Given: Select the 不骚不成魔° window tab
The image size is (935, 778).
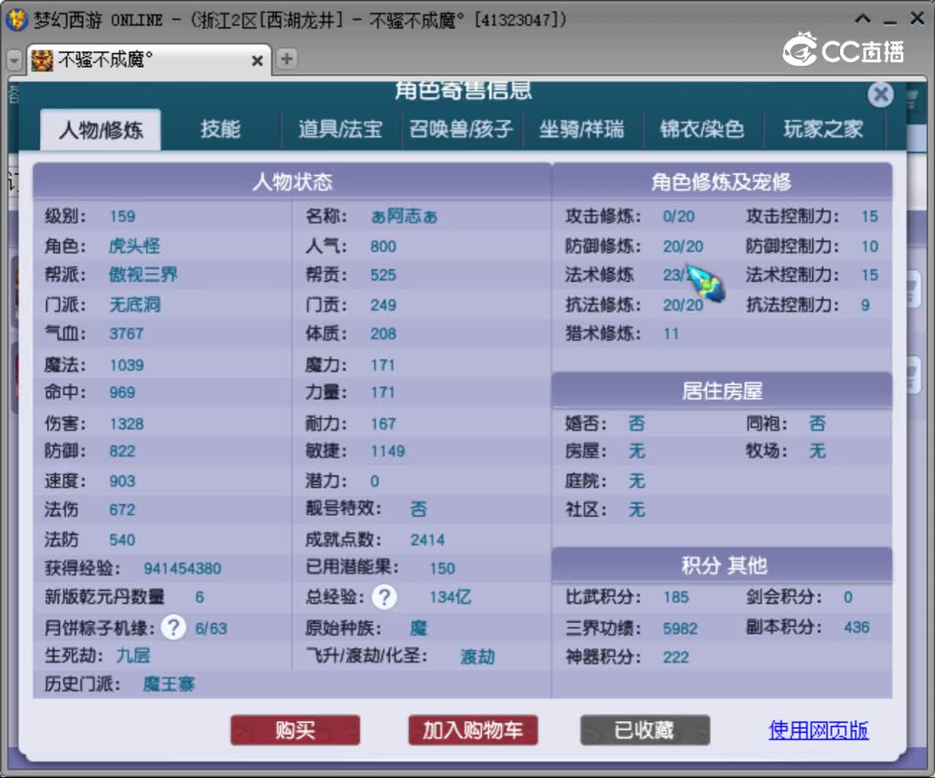Looking at the screenshot, I should 148,60.
